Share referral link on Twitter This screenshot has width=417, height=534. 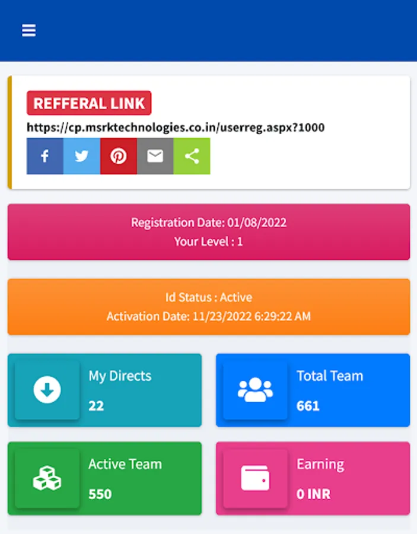coord(82,156)
